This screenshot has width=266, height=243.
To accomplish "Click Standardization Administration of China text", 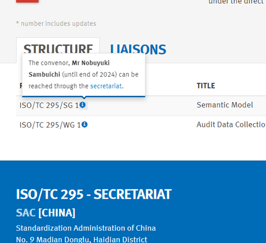I will (x=86, y=228).
